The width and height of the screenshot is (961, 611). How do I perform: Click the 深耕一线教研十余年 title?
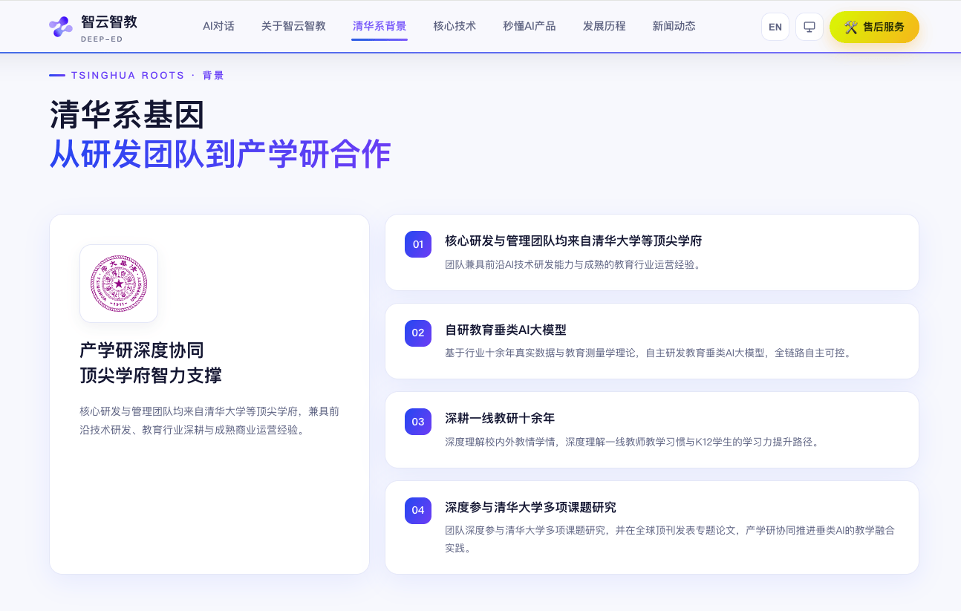(x=500, y=418)
